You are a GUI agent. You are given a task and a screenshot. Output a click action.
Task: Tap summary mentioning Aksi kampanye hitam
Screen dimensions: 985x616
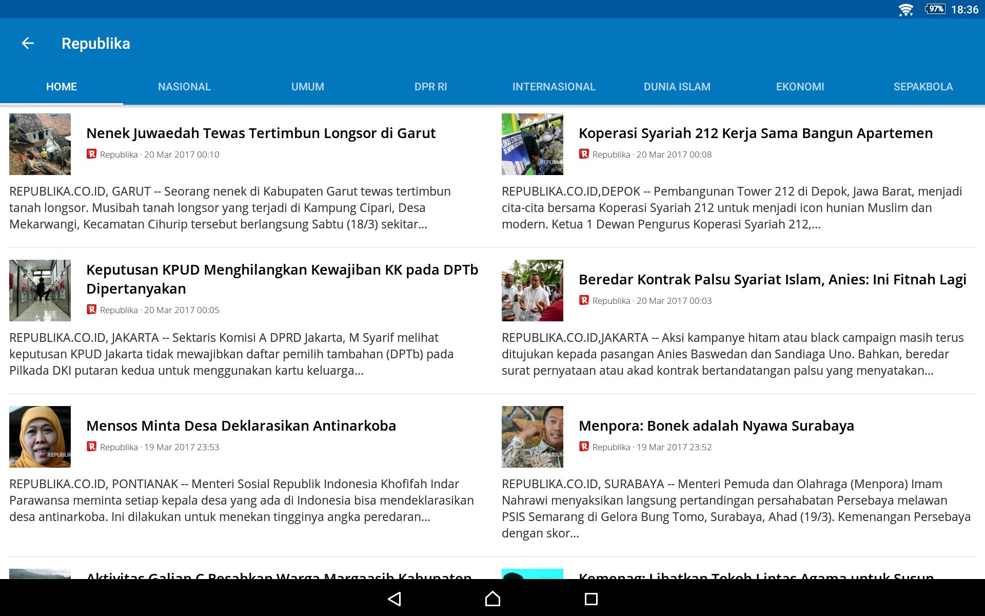coord(733,354)
